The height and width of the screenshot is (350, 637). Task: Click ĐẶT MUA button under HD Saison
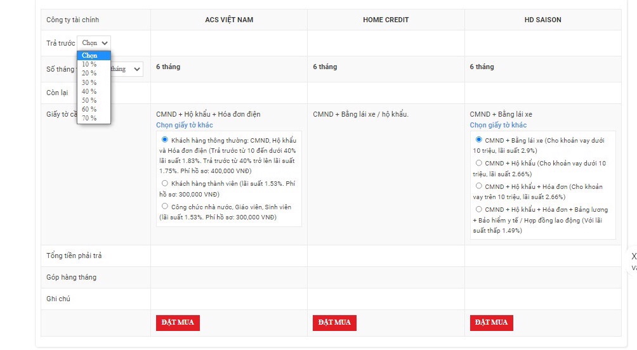pos(492,323)
